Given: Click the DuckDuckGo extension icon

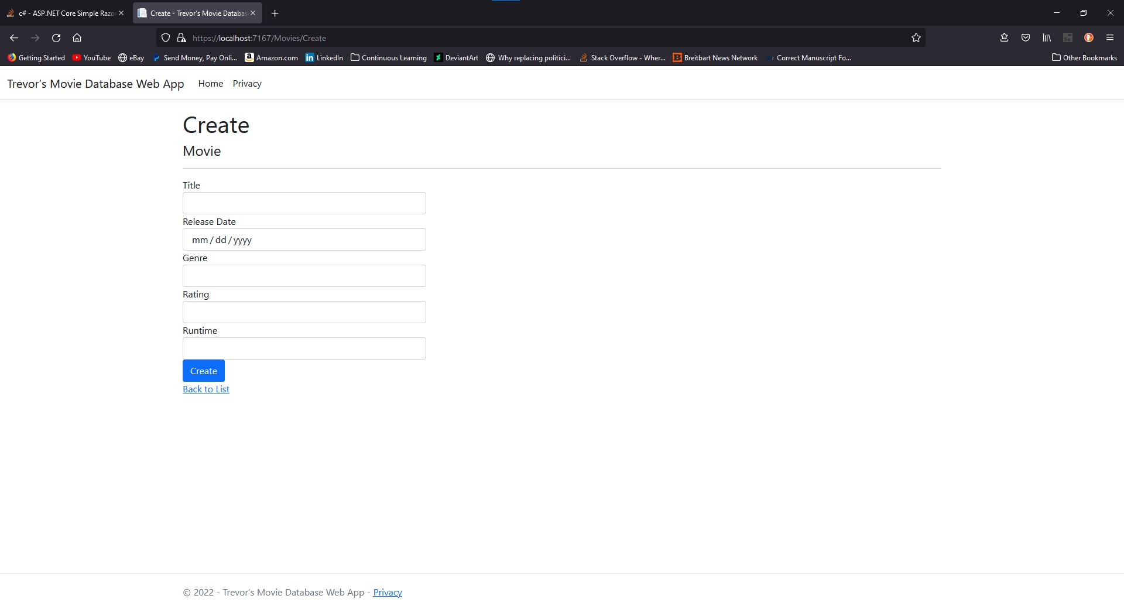Looking at the screenshot, I should click(1089, 38).
